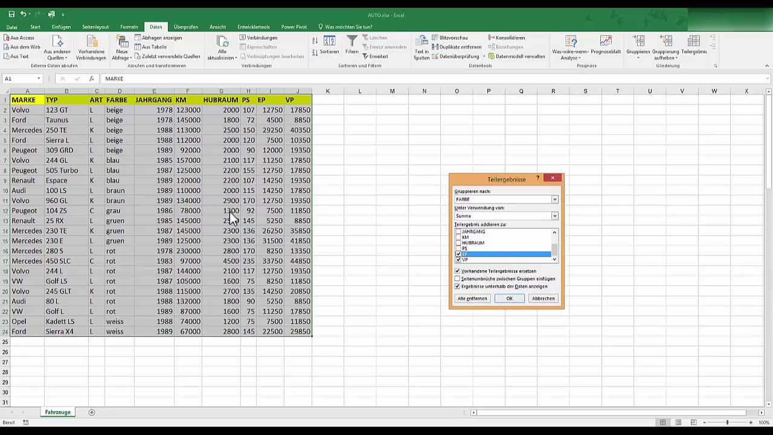
Task: Click Text in Spalten
Action: pyautogui.click(x=422, y=48)
